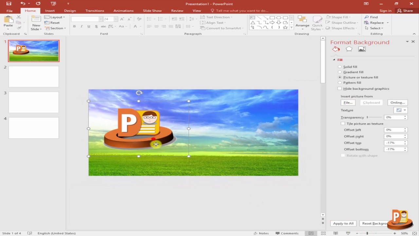The image size is (419, 236).
Task: Open the Transitions tab
Action: coord(95,11)
